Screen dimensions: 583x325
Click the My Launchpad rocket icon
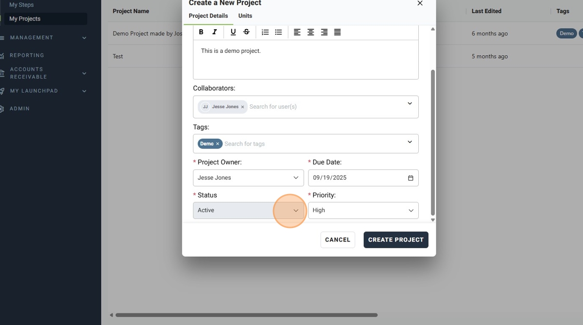pyautogui.click(x=2, y=91)
